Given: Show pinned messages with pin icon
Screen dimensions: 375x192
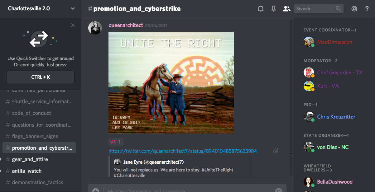Looking at the screenshot, I should tap(273, 9).
